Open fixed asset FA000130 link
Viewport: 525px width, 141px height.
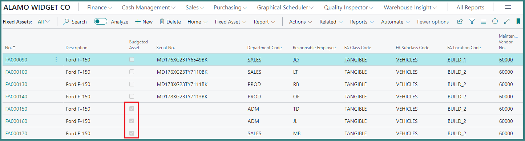16,84
